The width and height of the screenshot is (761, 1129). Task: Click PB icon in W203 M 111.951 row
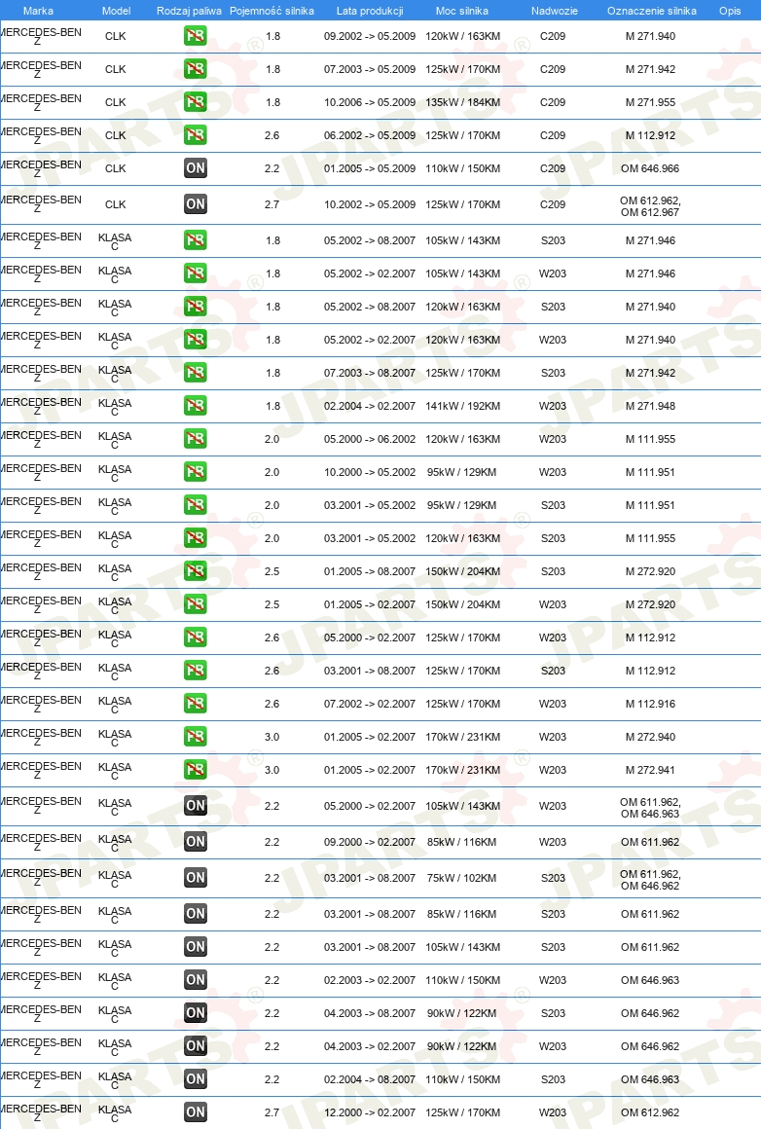195,472
